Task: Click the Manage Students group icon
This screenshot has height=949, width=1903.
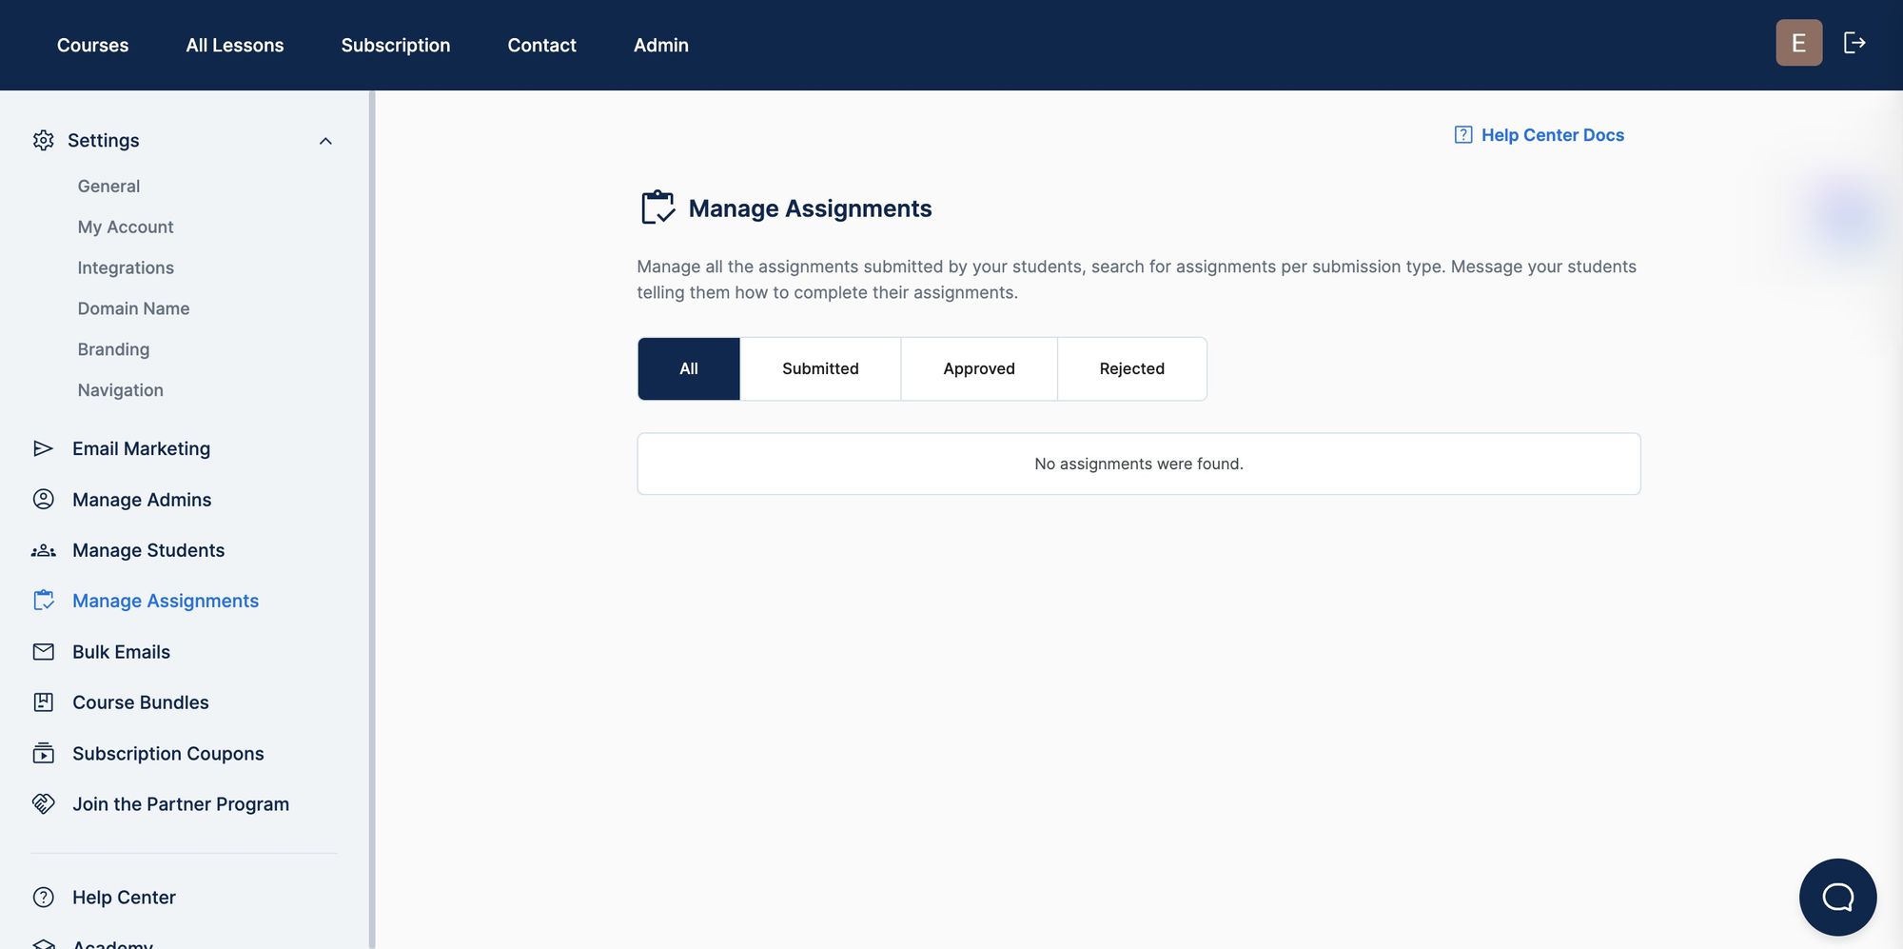Action: click(44, 550)
